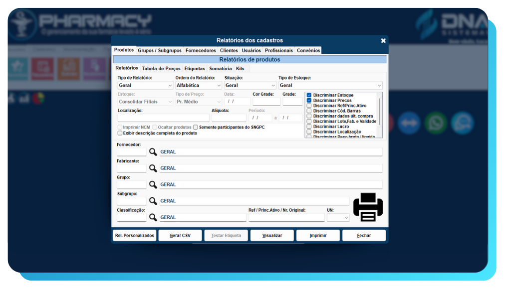The height and width of the screenshot is (292, 511).
Task: Click Fechar button
Action: [x=364, y=235]
